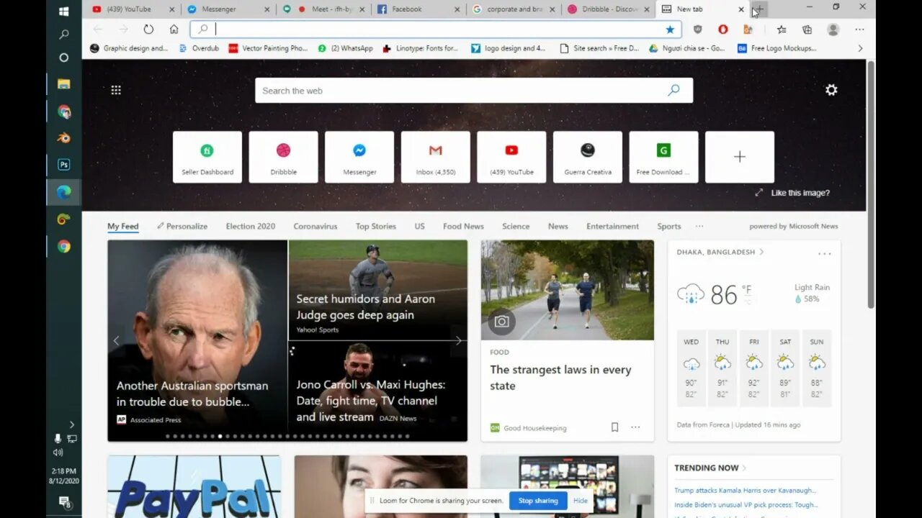Click the Home icon in toolbar

click(x=174, y=29)
